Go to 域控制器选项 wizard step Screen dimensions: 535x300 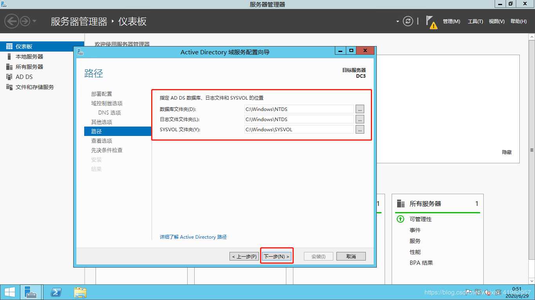(107, 103)
